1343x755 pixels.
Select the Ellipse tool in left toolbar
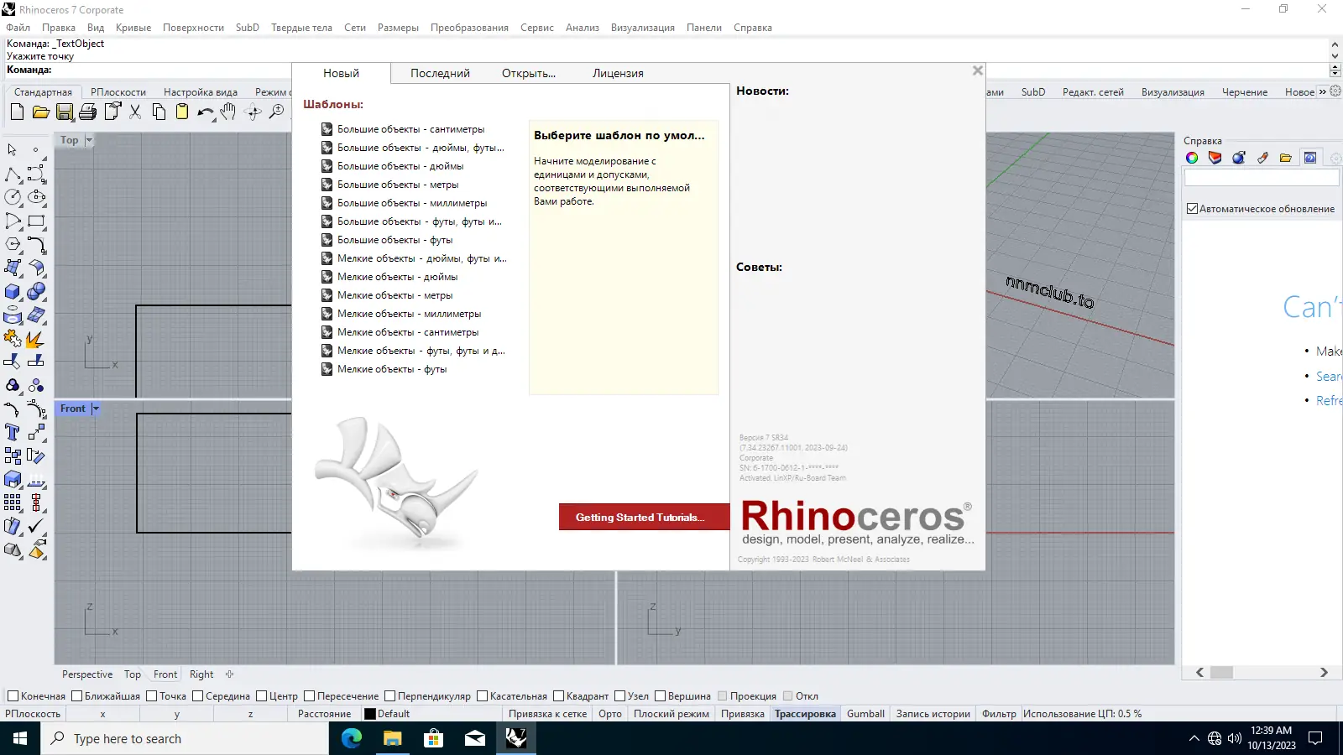37,197
